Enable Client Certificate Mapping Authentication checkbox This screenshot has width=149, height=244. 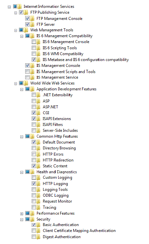click(34, 230)
